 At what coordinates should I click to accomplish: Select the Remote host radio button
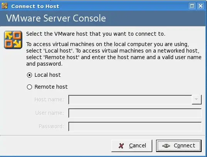pos(29,87)
